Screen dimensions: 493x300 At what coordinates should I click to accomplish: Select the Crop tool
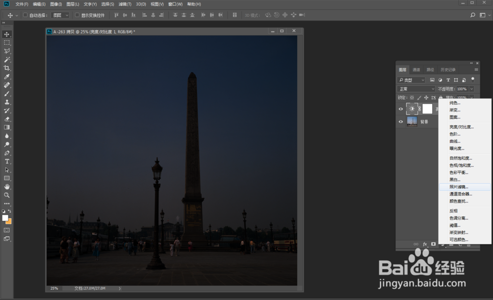point(6,68)
